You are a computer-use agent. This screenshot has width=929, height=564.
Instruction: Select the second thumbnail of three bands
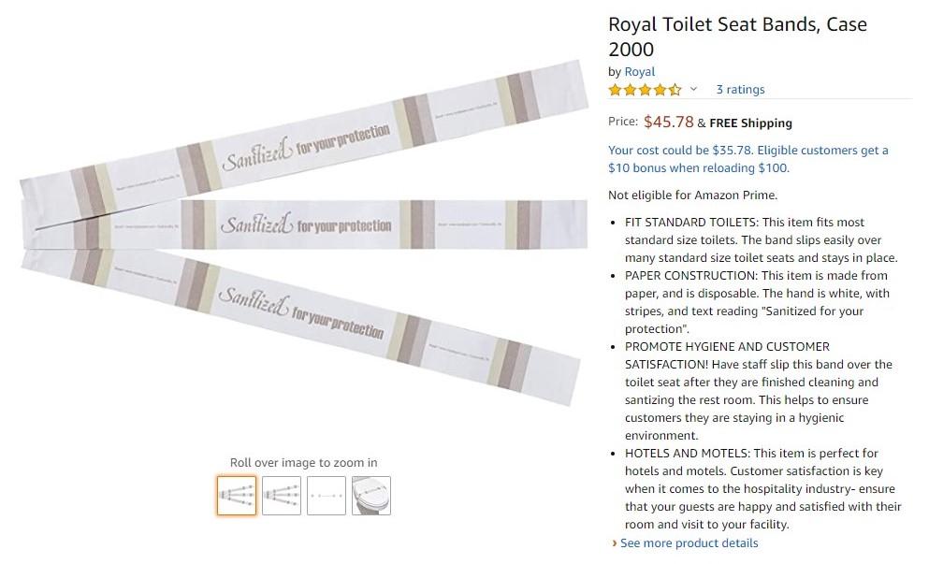[x=282, y=496]
